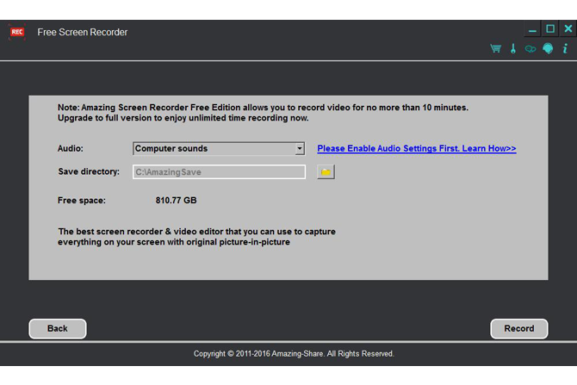This screenshot has height=385, width=577.
Task: Open the Enable Audio Settings Learn How link
Action: (417, 148)
